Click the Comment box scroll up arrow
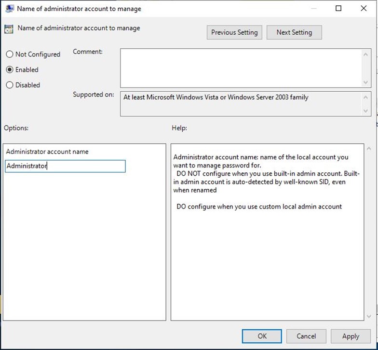This screenshot has width=378, height=350. pyautogui.click(x=365, y=55)
